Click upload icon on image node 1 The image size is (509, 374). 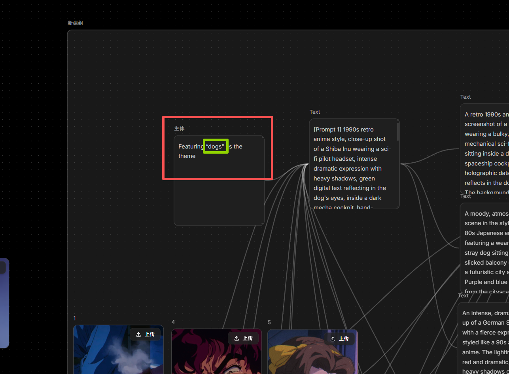tap(138, 335)
